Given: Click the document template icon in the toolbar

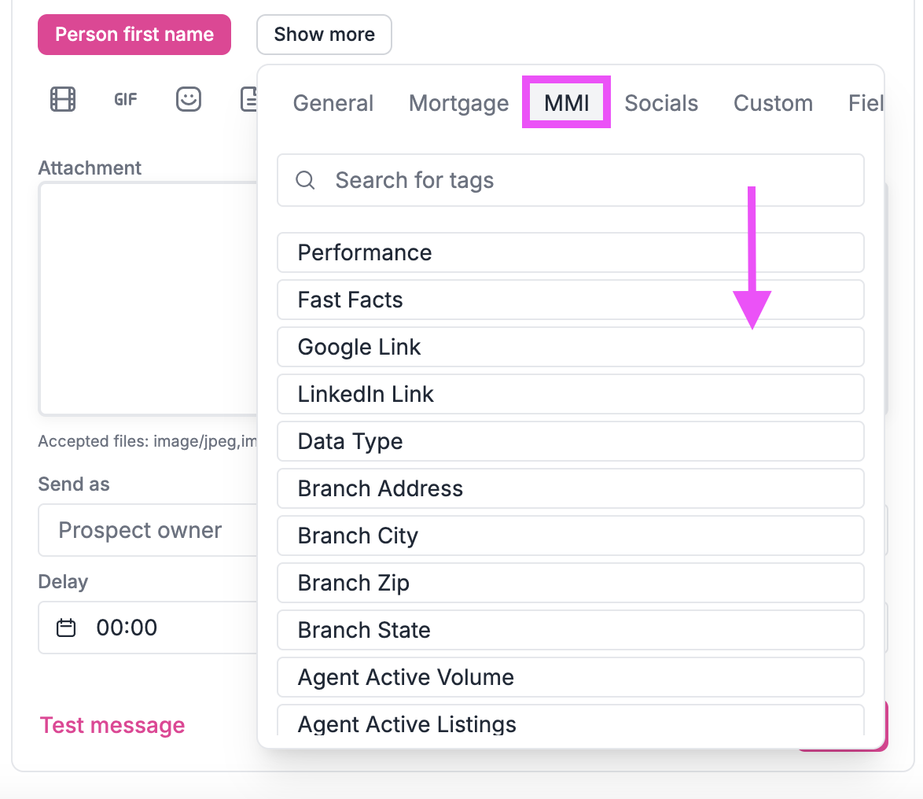Looking at the screenshot, I should pyautogui.click(x=248, y=99).
